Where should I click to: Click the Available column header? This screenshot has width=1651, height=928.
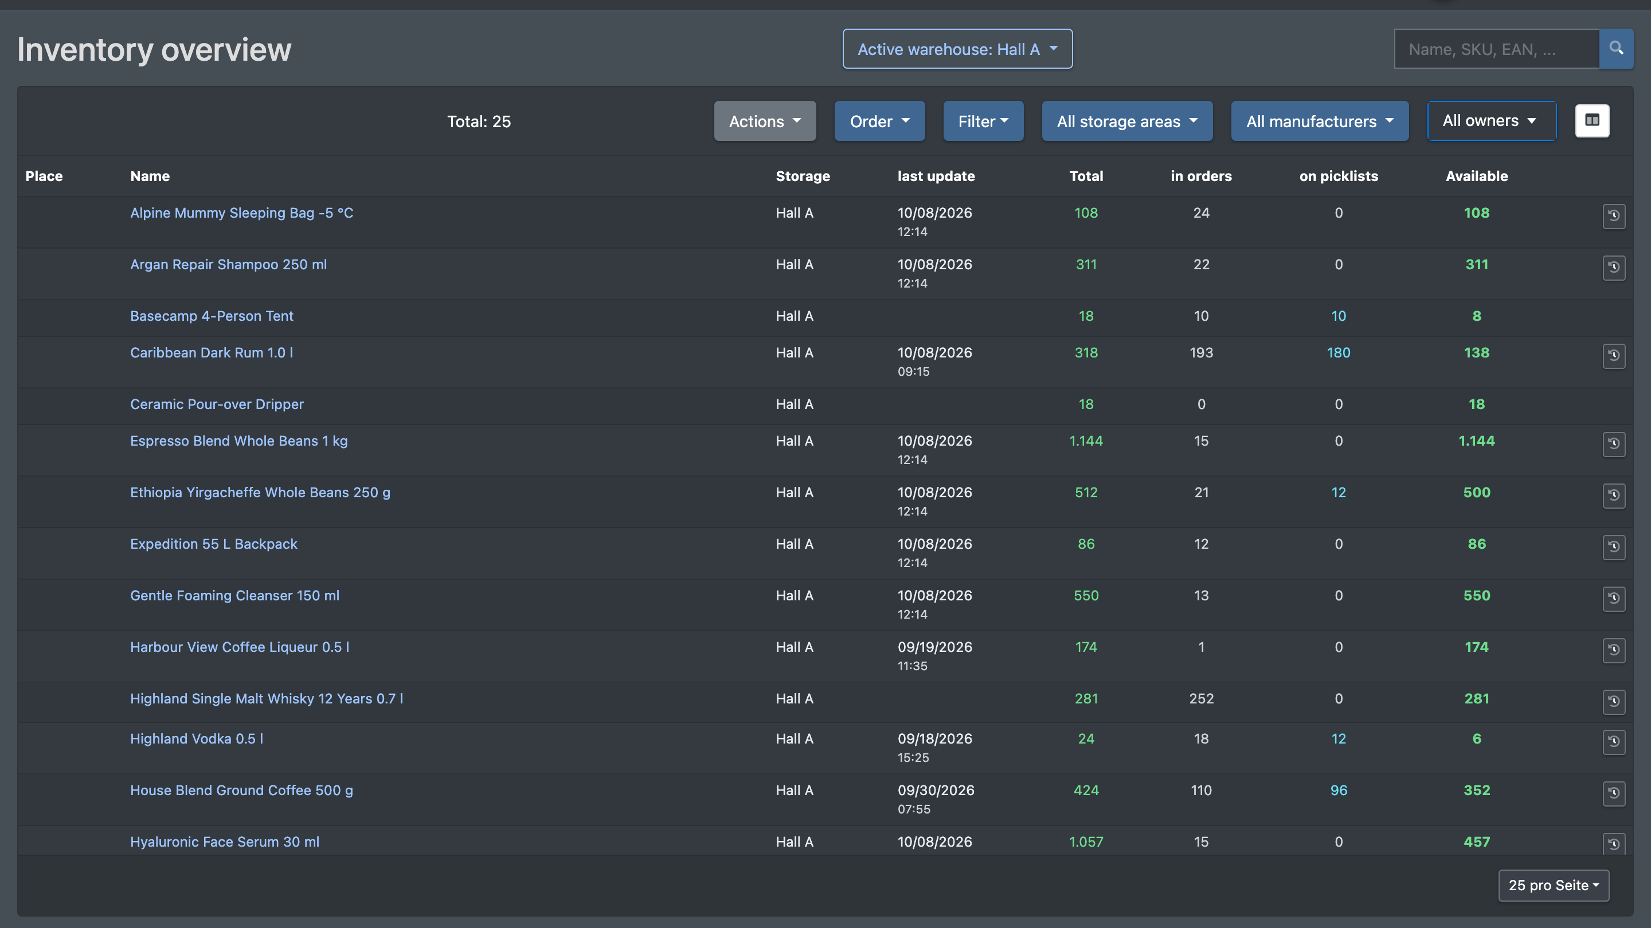coord(1476,176)
